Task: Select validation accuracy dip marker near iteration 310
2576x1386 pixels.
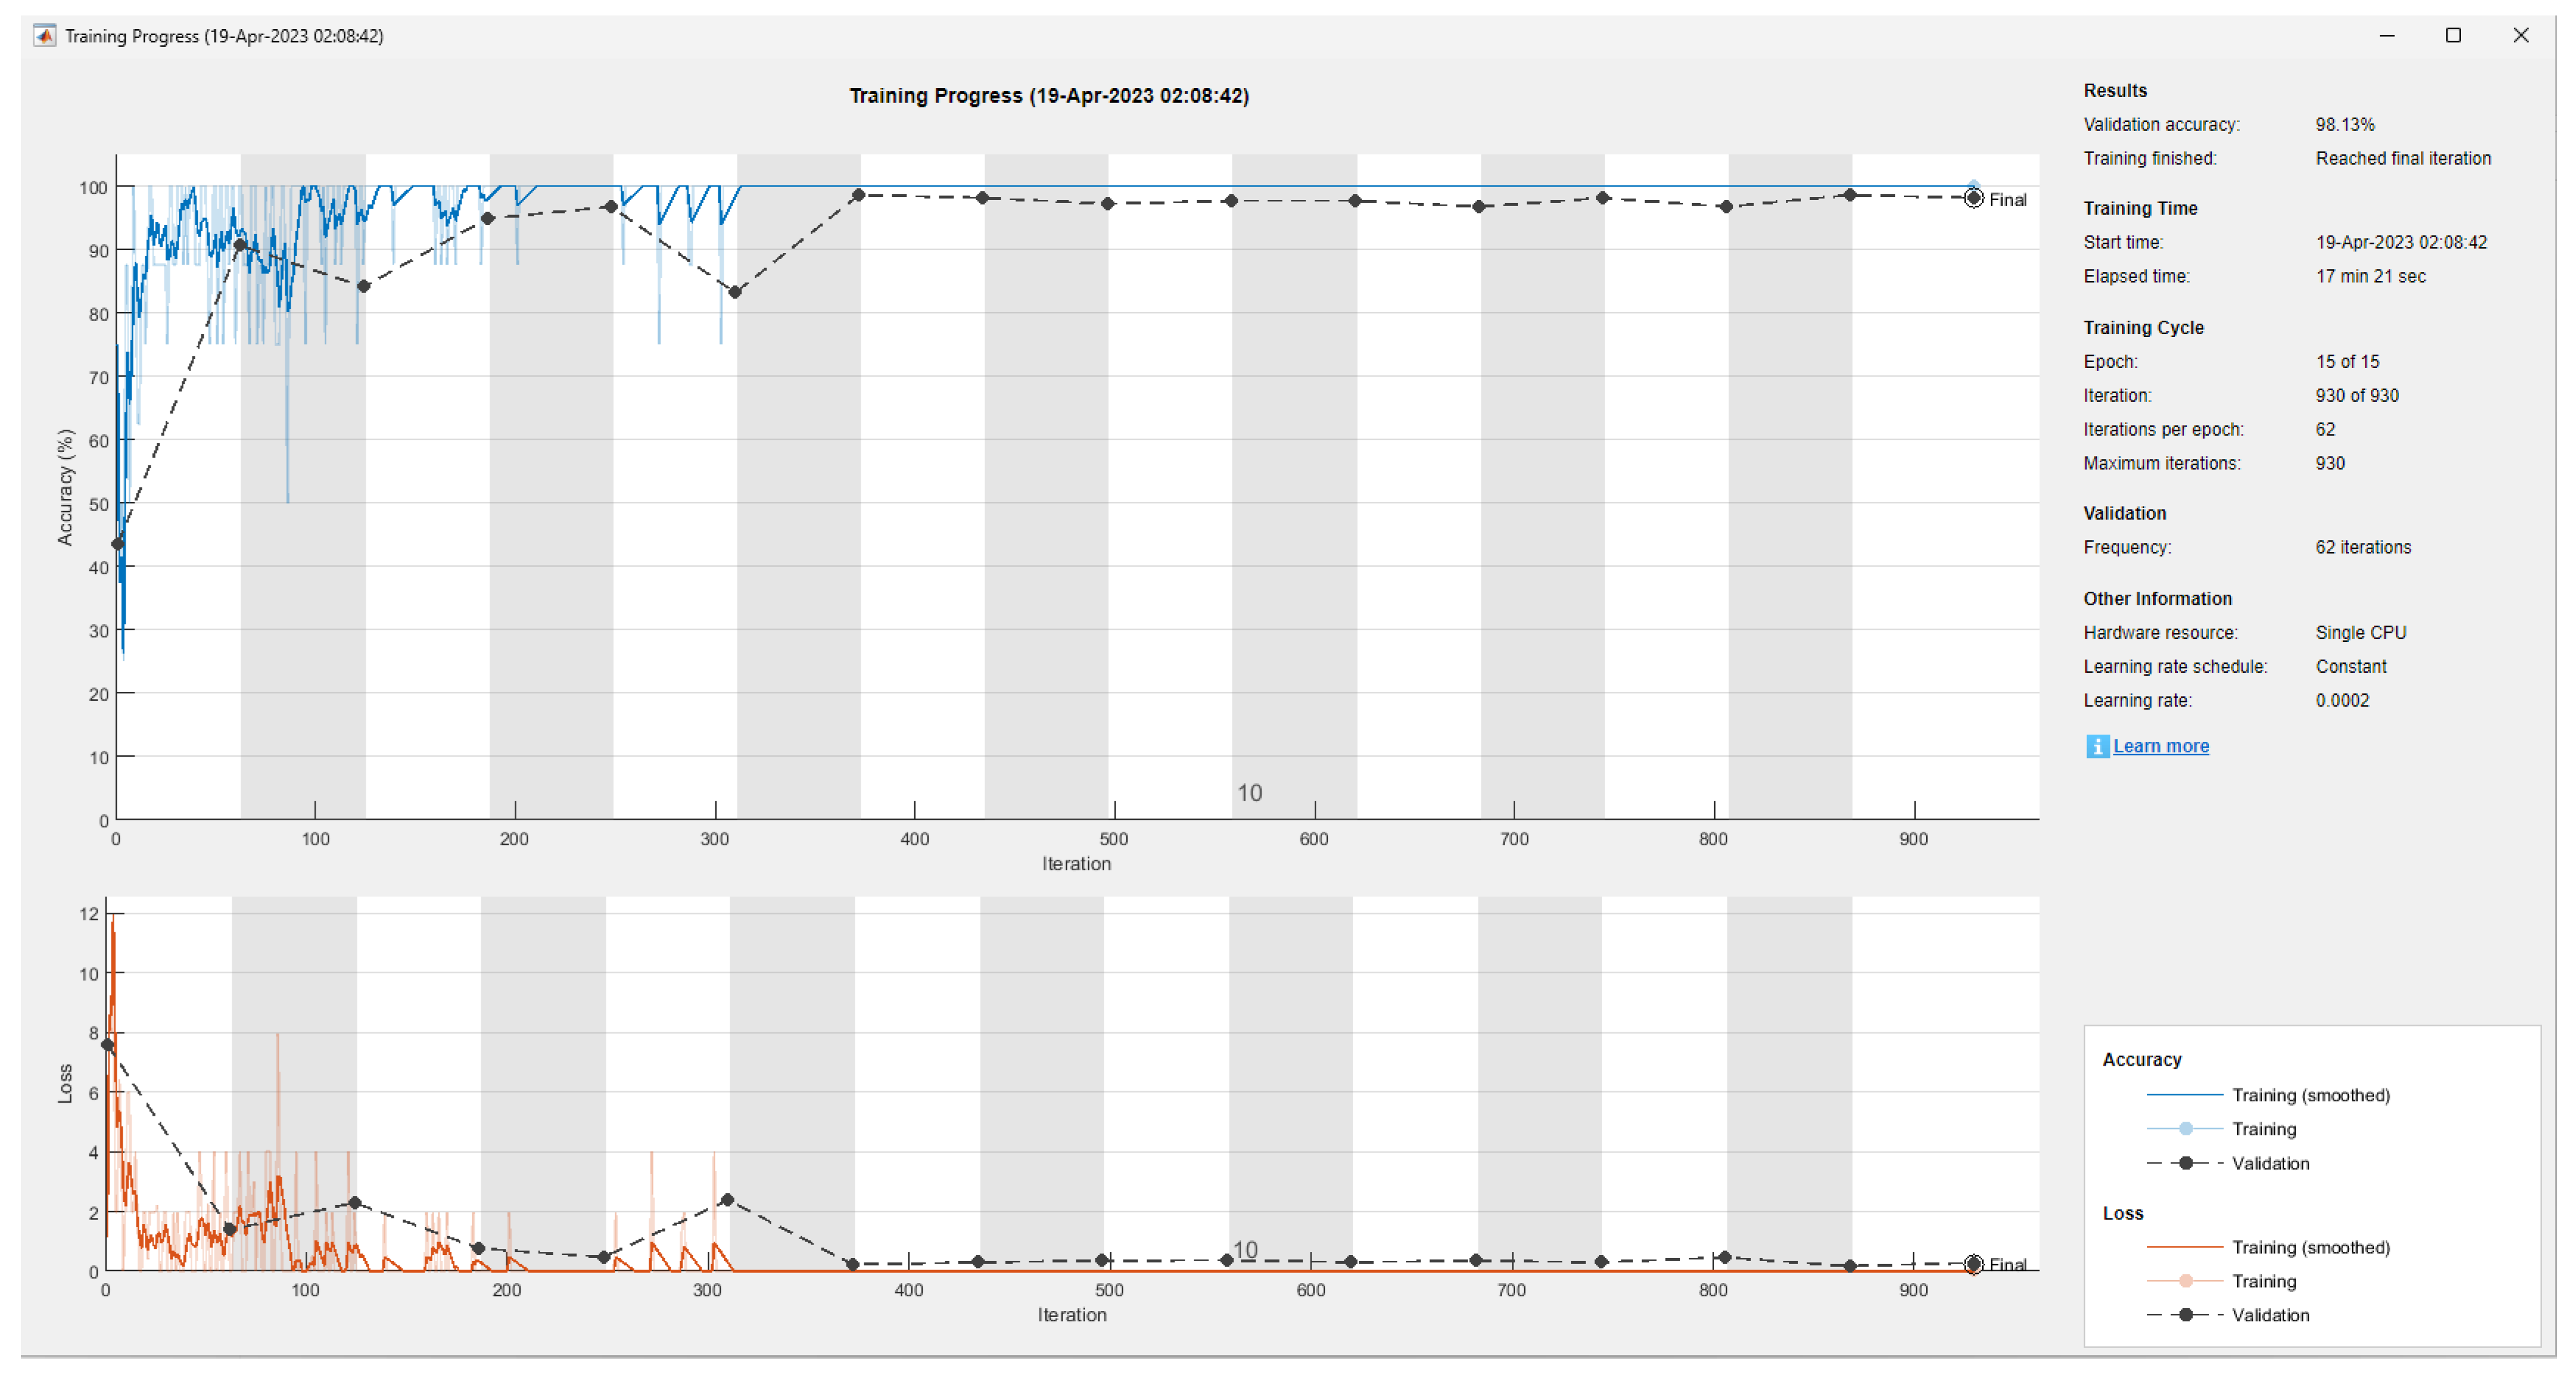Action: [735, 292]
